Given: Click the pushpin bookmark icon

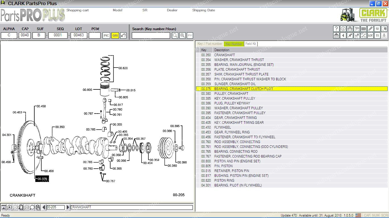Looking at the screenshot, I should point(350,35).
